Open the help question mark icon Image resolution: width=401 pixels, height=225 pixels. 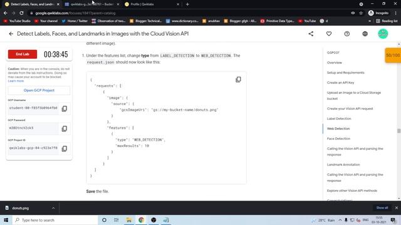[346, 34]
